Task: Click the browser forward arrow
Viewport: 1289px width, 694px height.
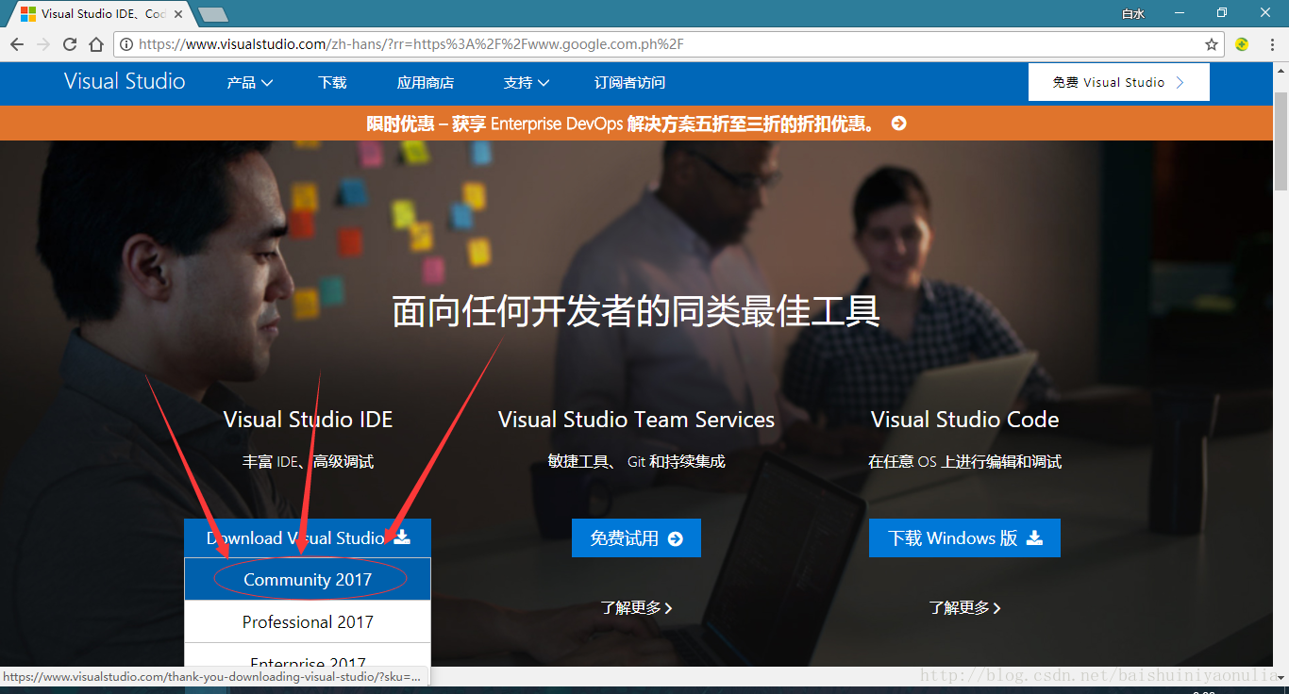Action: (x=43, y=44)
